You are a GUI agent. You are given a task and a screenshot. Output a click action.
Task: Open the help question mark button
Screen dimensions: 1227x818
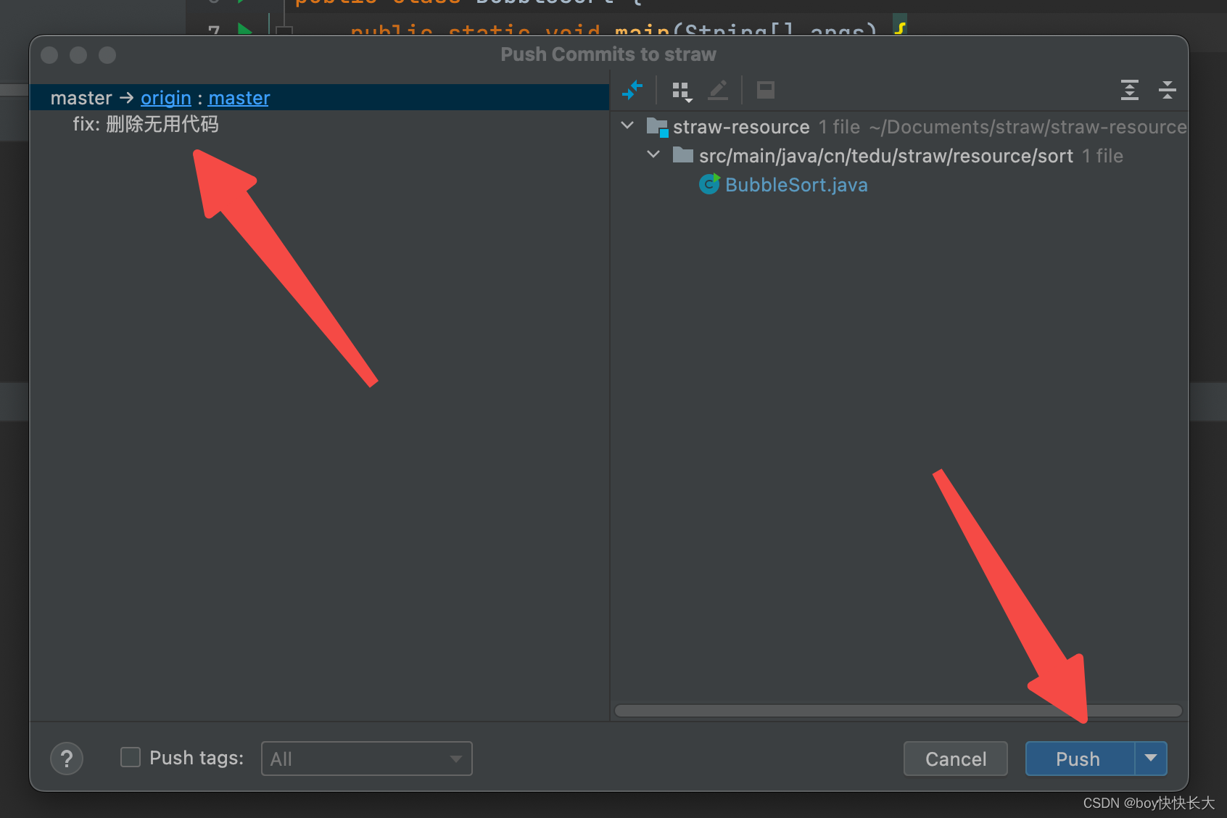[x=67, y=759]
